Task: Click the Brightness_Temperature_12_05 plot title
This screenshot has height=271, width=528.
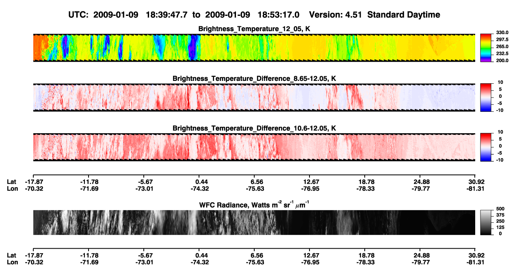Action: click(x=254, y=29)
